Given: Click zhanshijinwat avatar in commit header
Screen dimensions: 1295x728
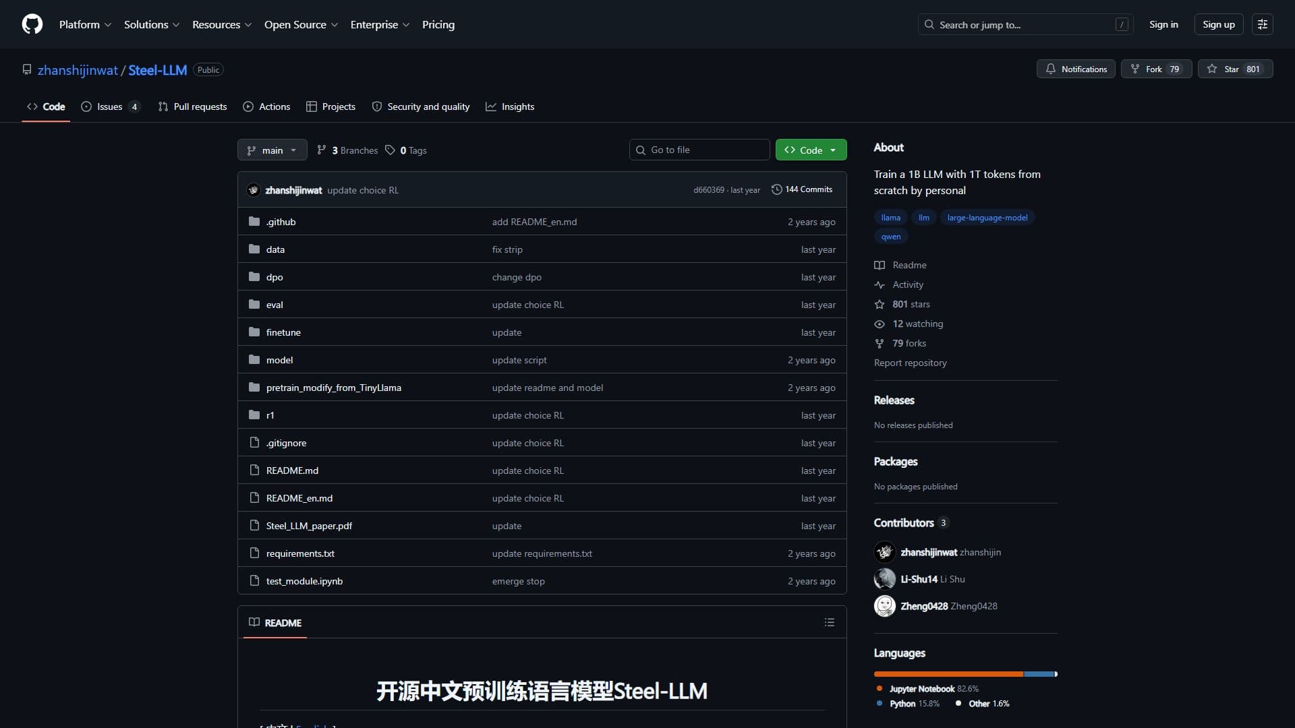Looking at the screenshot, I should (254, 190).
